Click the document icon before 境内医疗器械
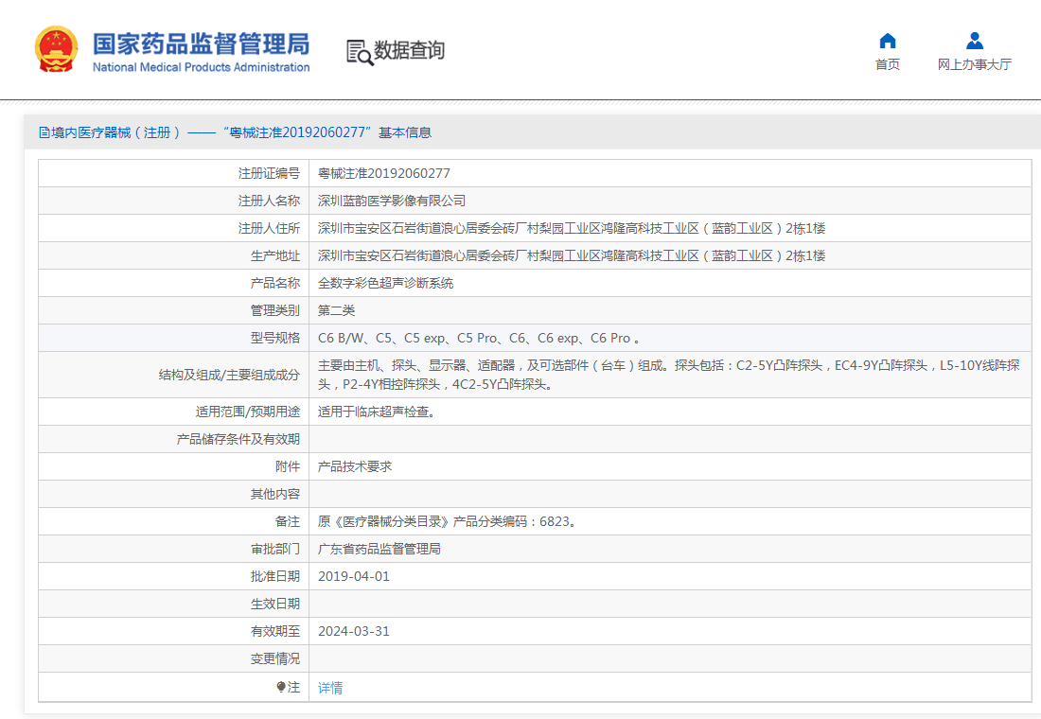 pos(44,132)
